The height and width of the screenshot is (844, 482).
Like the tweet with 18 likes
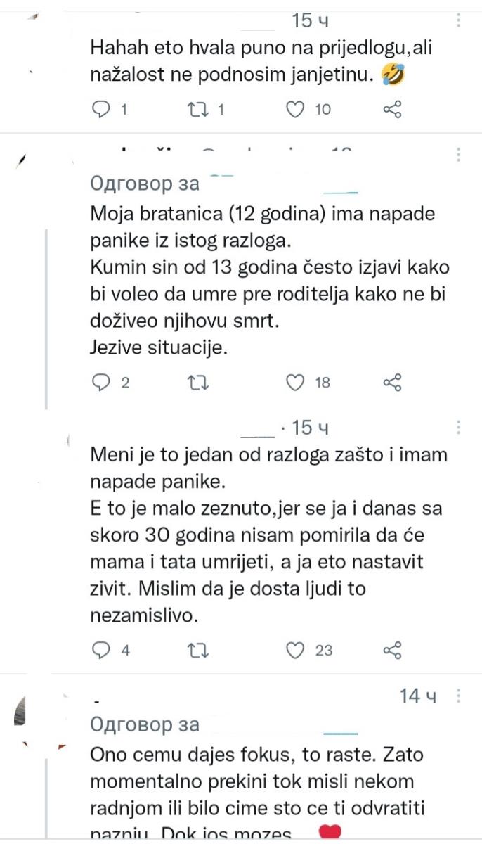[x=297, y=383]
